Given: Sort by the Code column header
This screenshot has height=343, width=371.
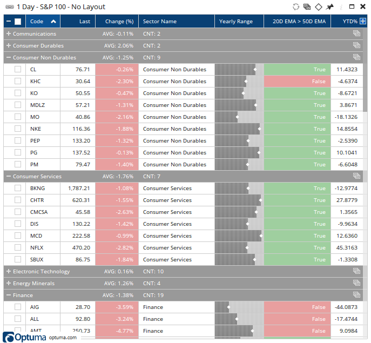Looking at the screenshot, I should tap(43, 21).
